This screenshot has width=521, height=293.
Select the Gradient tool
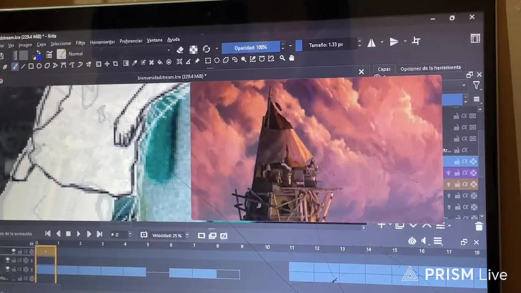point(126,63)
